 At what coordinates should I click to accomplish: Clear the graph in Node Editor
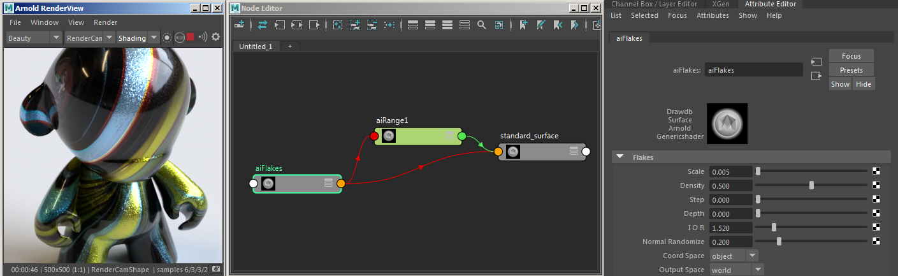coord(338,25)
